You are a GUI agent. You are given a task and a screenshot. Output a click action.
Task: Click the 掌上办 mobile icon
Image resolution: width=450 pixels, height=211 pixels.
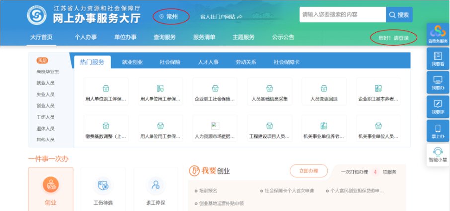point(438,129)
